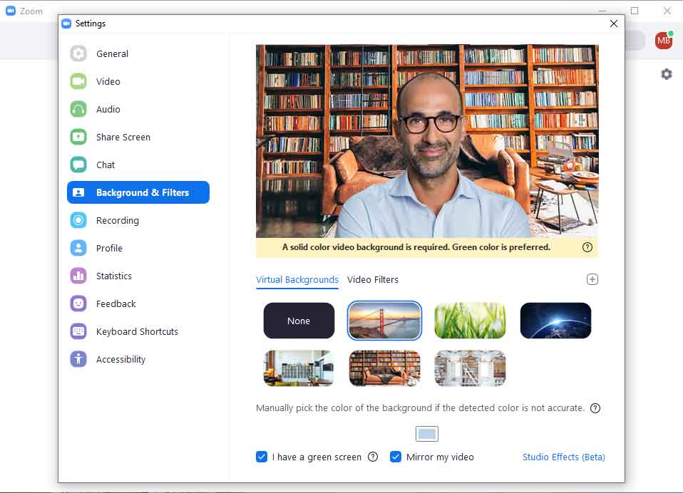Enable the 'I have a green screen' checkbox
683x493 pixels.
(262, 457)
